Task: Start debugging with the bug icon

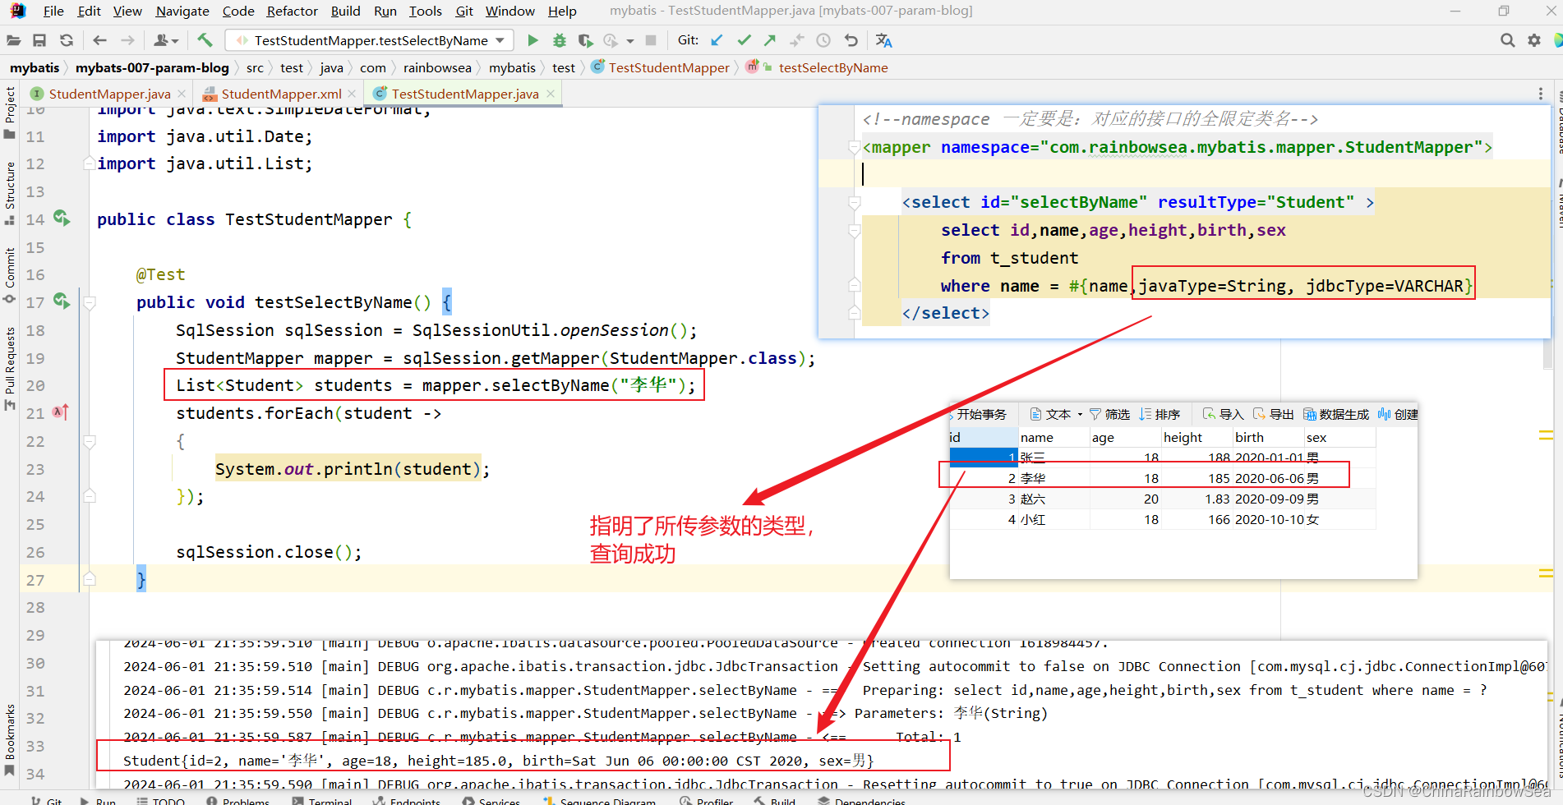Action: [560, 40]
